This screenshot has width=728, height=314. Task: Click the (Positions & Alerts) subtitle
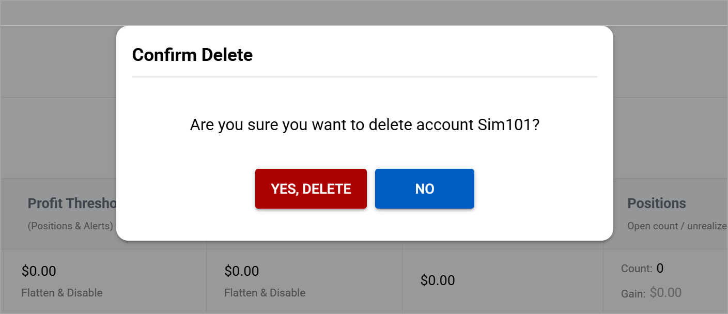70,226
